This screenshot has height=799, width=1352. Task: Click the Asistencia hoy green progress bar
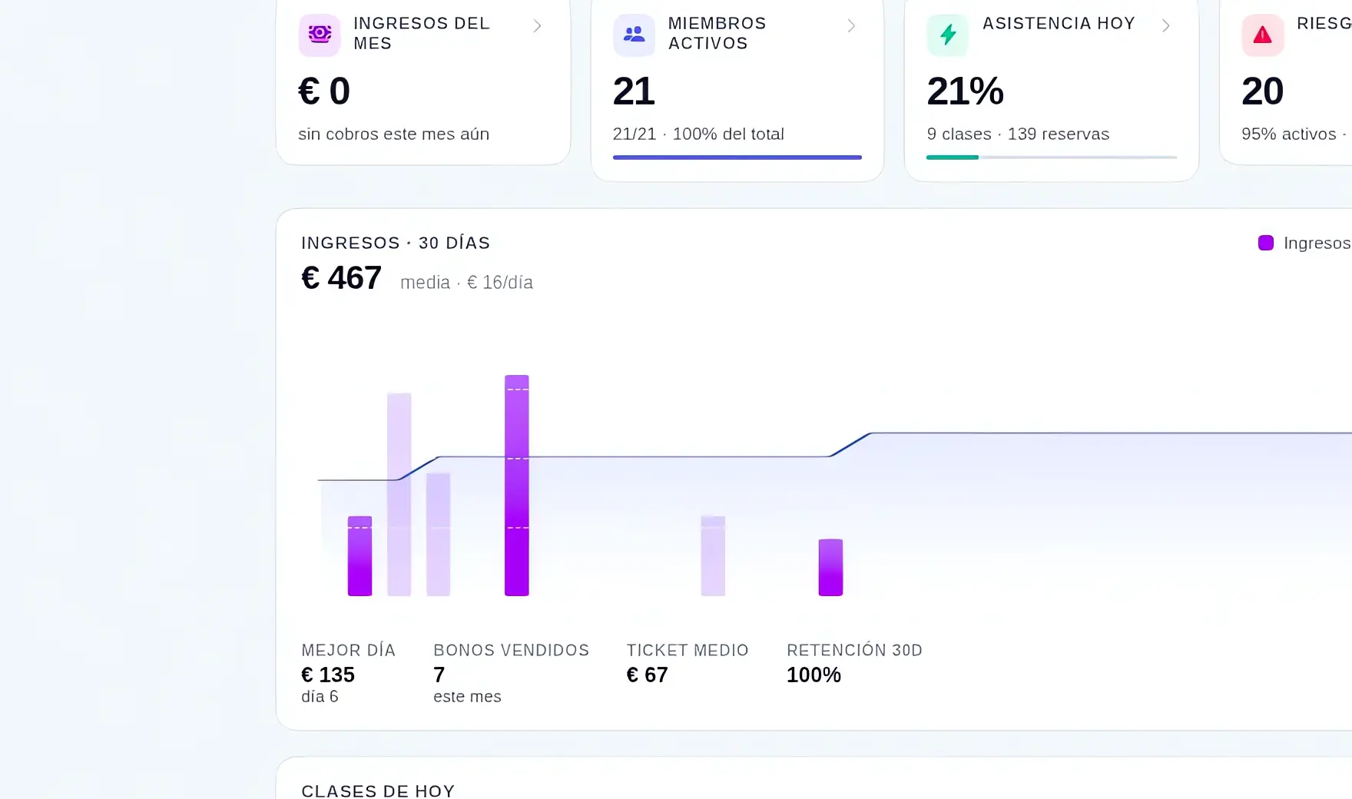coord(1052,157)
